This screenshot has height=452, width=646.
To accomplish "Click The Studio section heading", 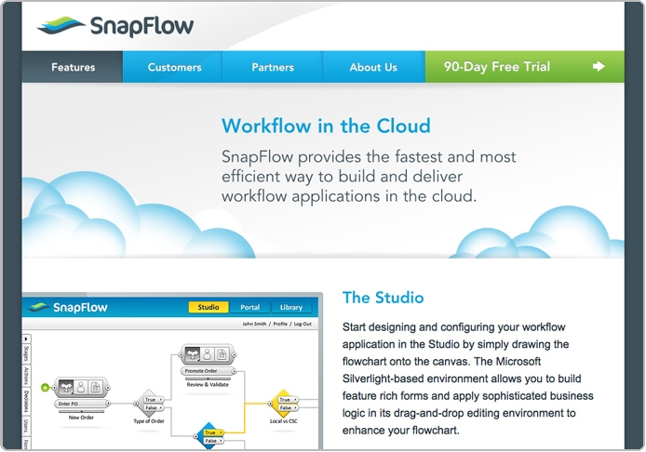I will pyautogui.click(x=383, y=298).
